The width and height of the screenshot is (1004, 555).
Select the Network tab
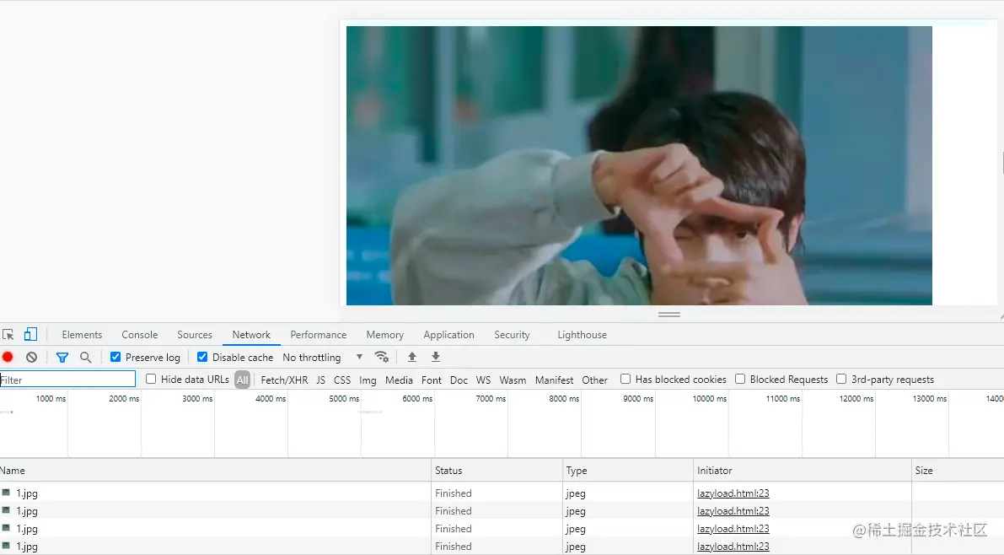[x=252, y=335]
